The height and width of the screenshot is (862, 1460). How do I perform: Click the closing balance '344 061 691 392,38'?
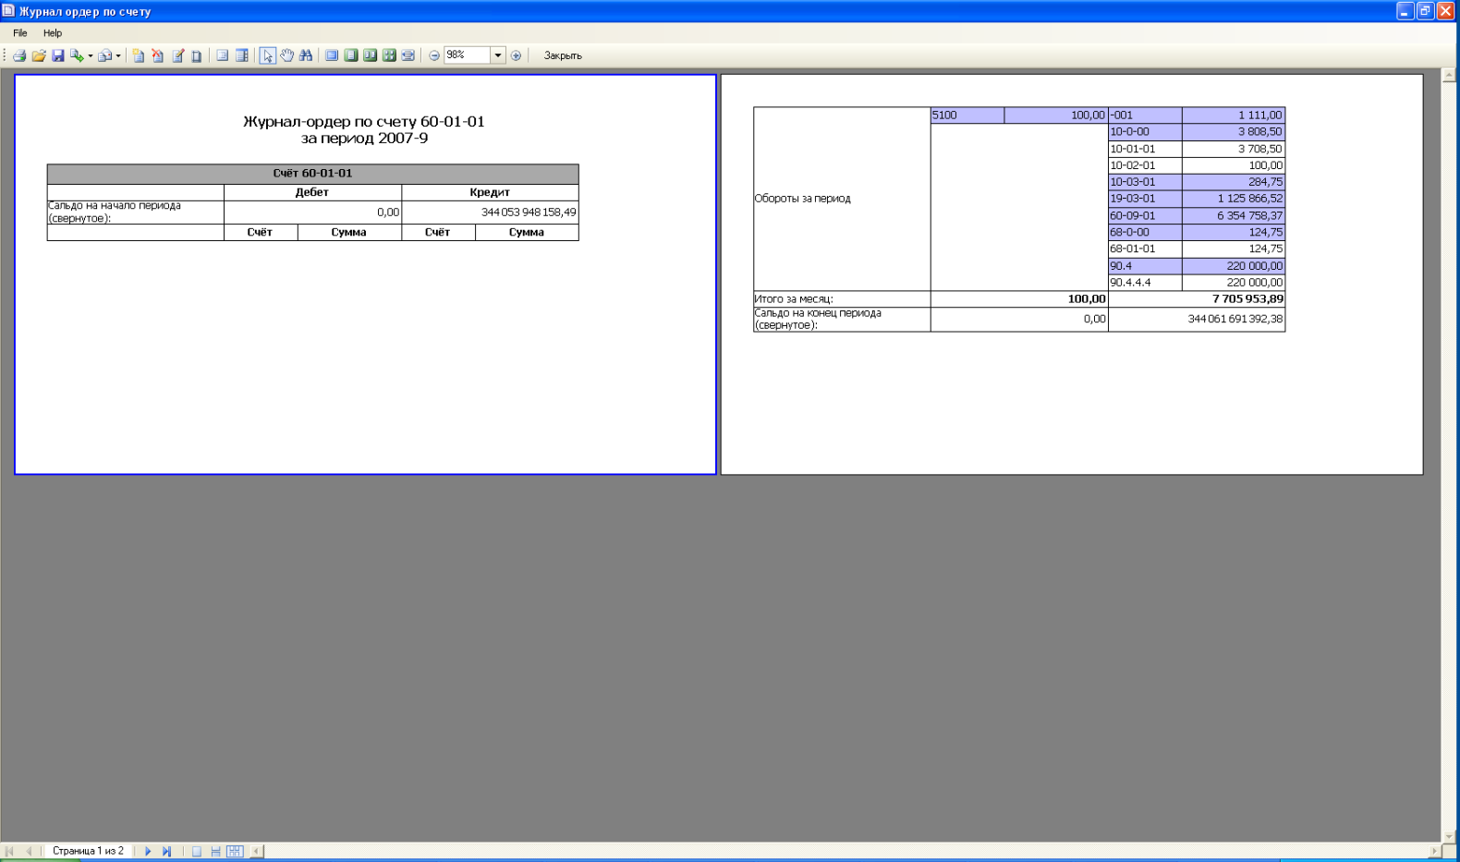1235,319
